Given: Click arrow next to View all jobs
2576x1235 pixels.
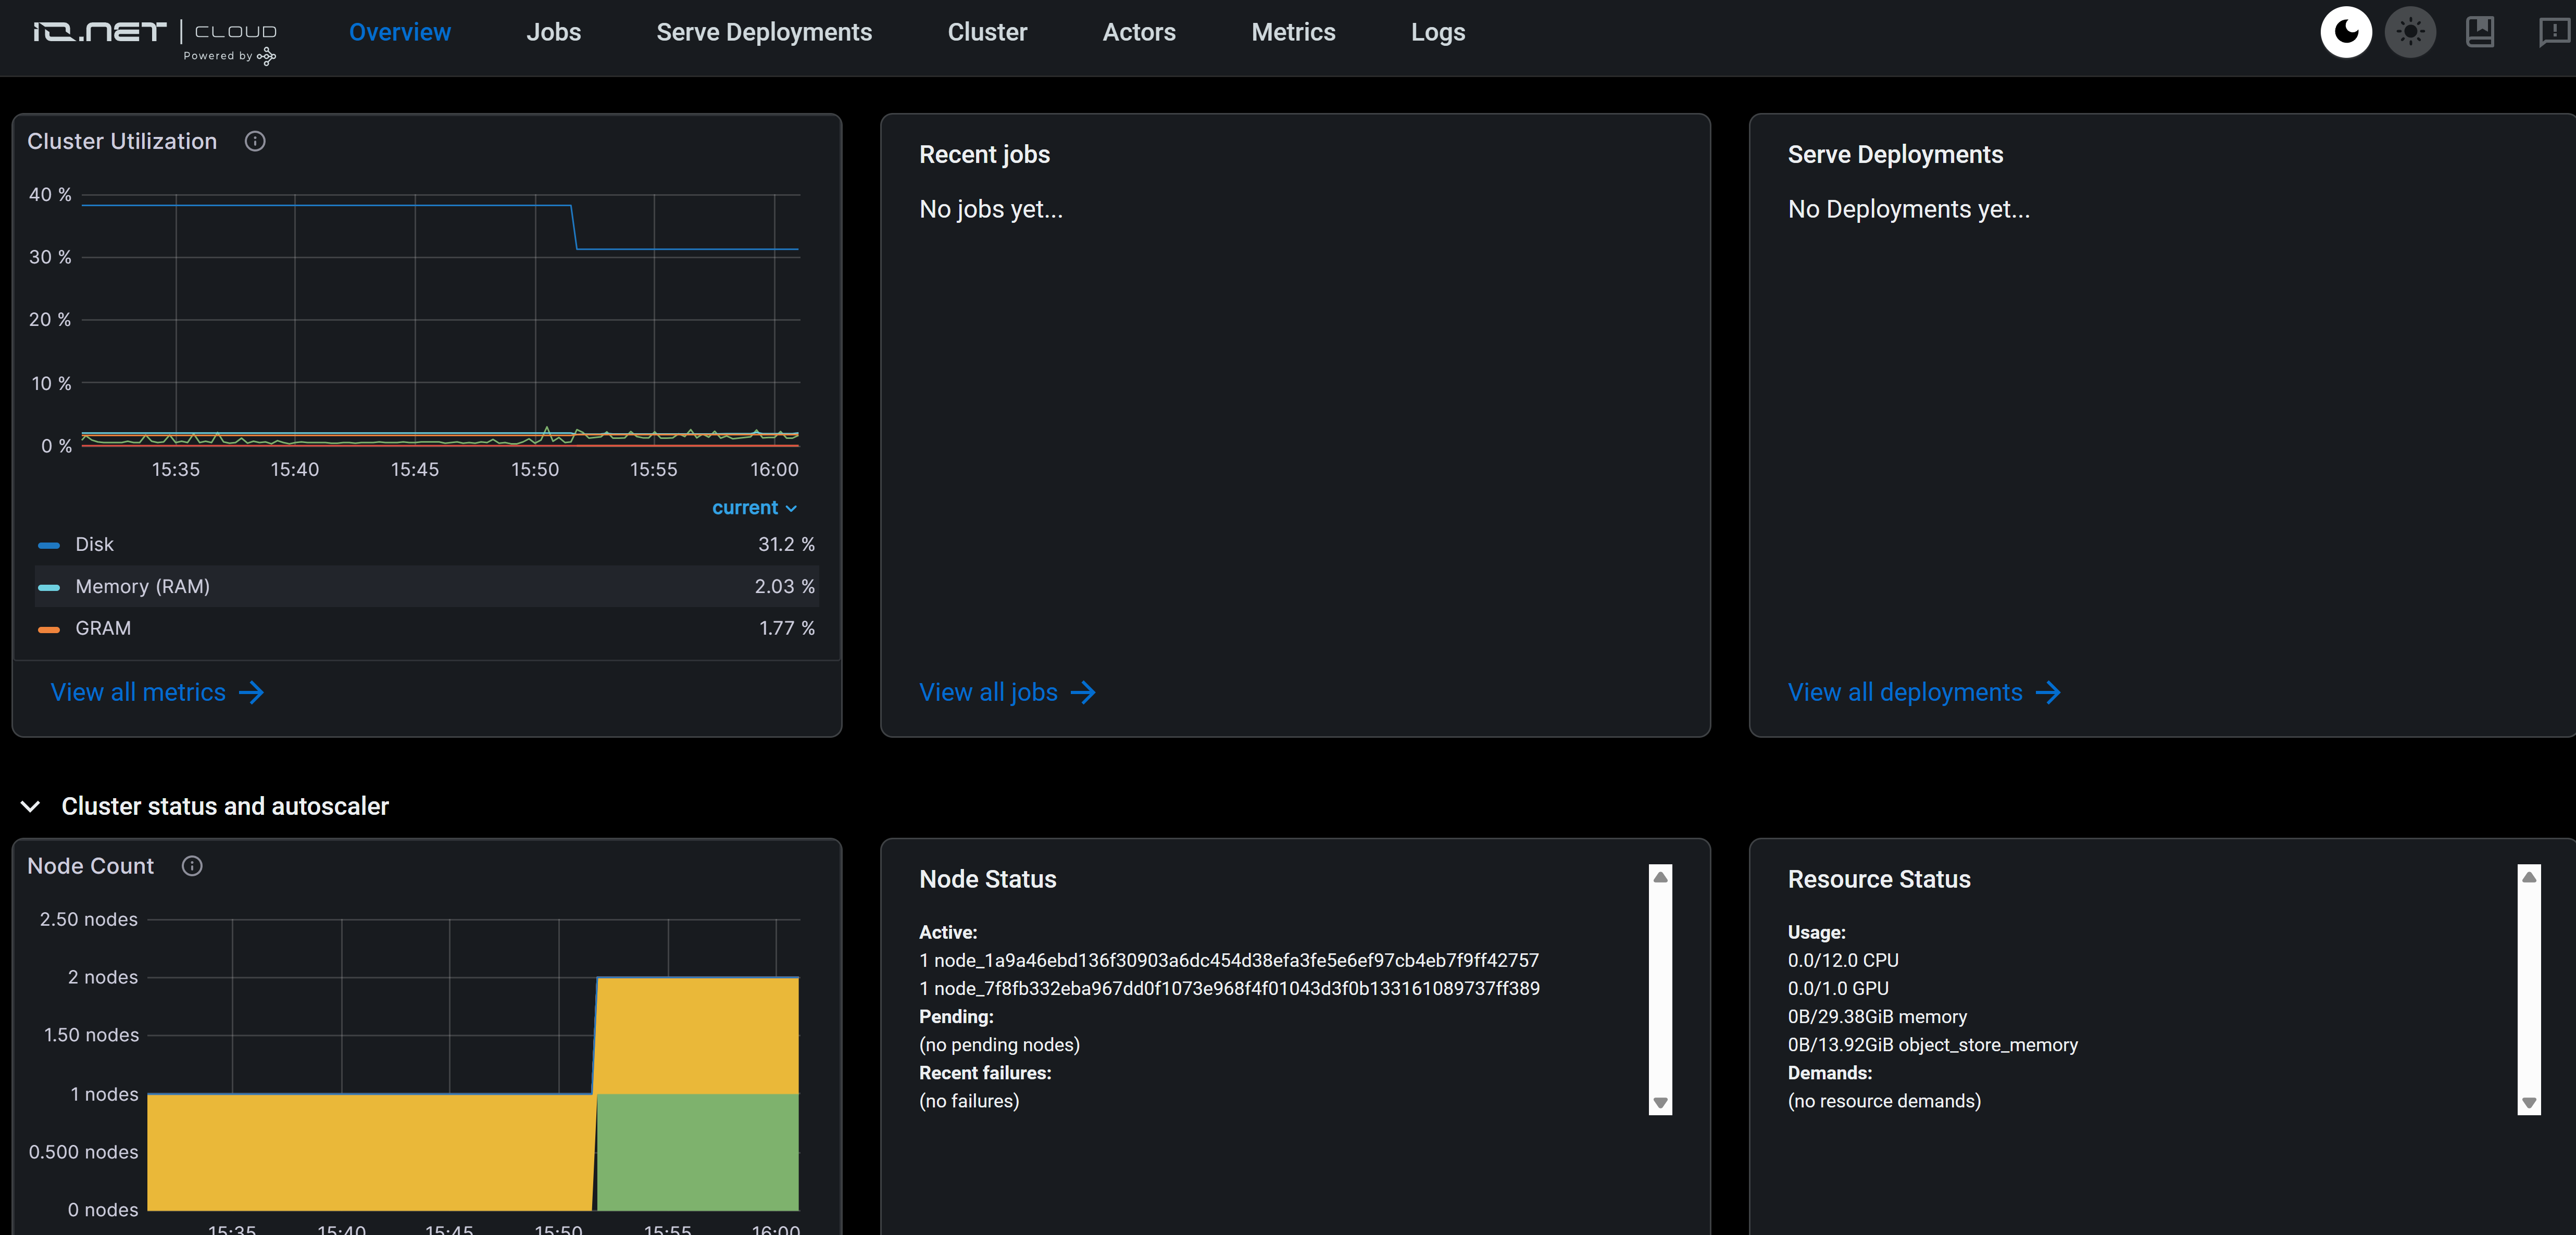Looking at the screenshot, I should click(x=1083, y=692).
